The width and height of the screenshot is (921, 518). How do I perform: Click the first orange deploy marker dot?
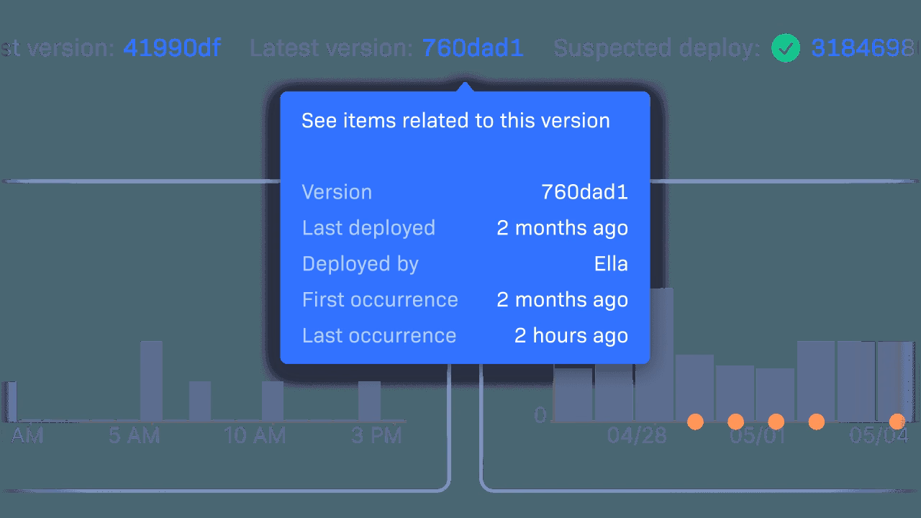[x=695, y=421]
